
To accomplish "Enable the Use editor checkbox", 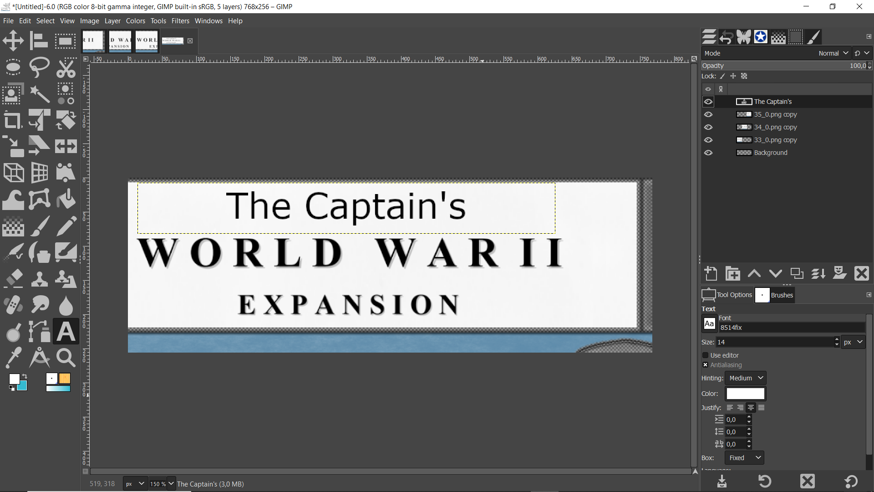I will coord(706,355).
